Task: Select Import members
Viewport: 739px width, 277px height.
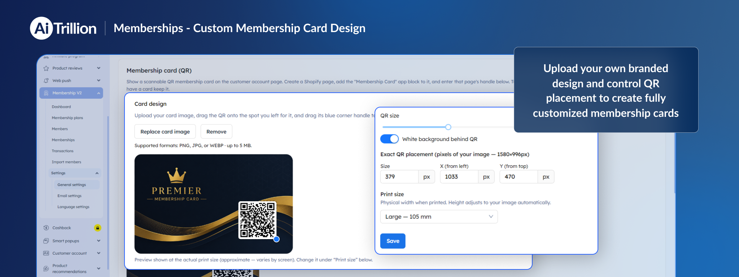Action: click(x=66, y=162)
